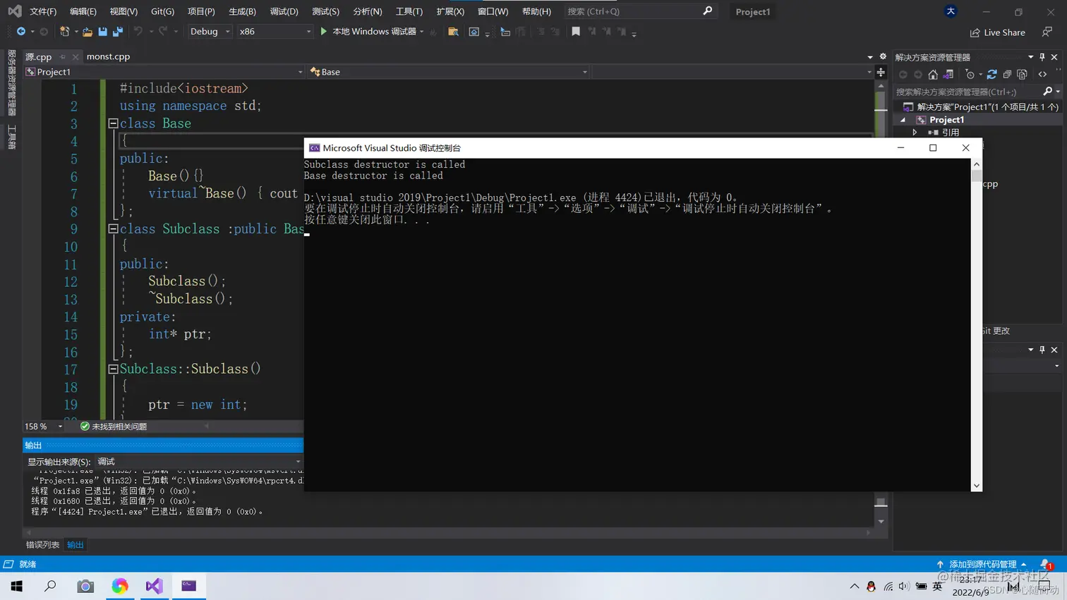Close the 源.cpp tab

point(76,57)
